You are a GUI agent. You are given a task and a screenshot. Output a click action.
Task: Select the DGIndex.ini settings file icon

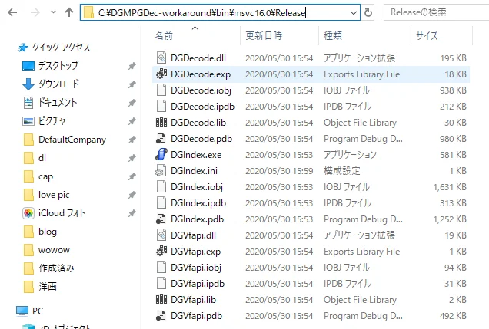pos(161,171)
